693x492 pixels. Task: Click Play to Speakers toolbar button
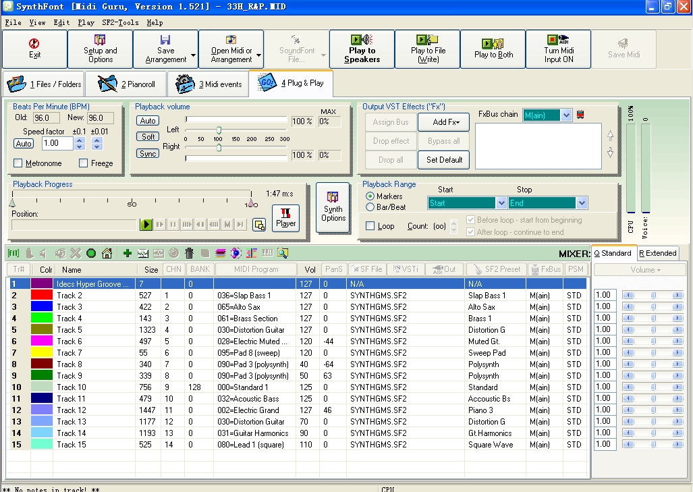pos(362,49)
